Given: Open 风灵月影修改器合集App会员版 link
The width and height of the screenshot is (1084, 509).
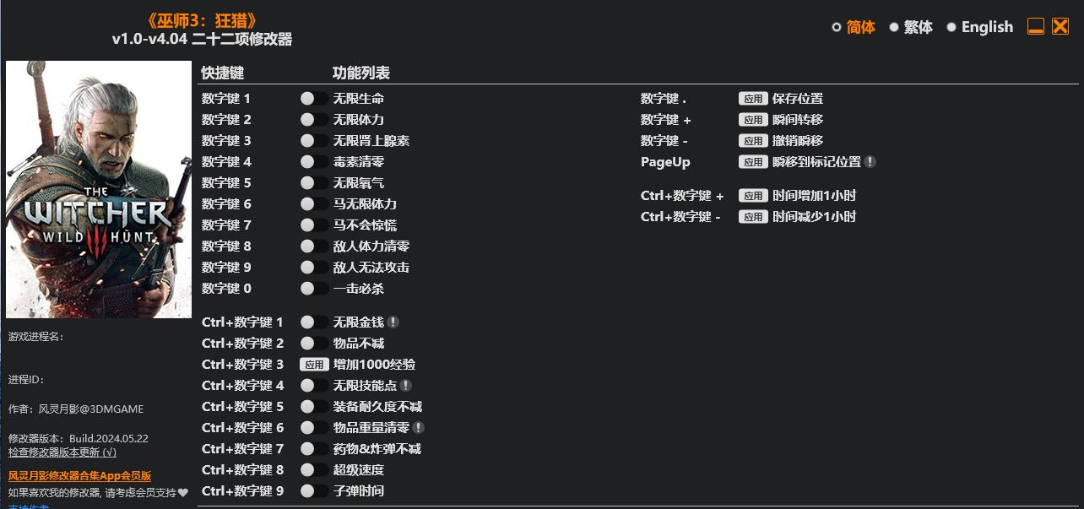Looking at the screenshot, I should tap(79, 476).
